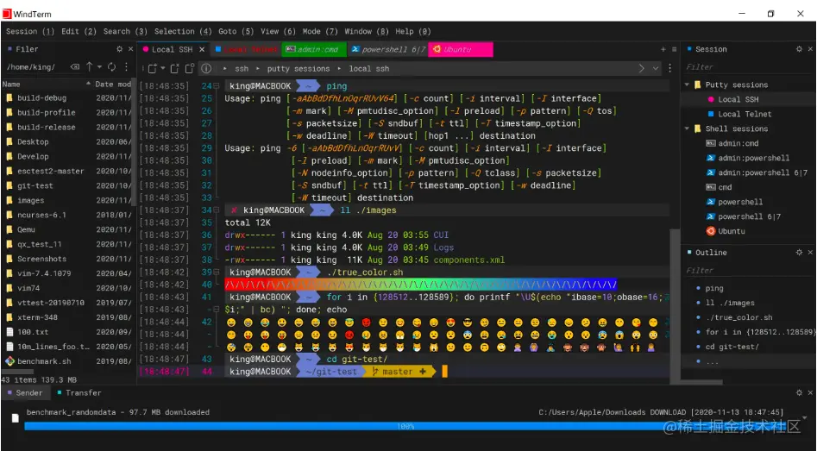
Task: Fold the block at line 24
Action: click(217, 86)
